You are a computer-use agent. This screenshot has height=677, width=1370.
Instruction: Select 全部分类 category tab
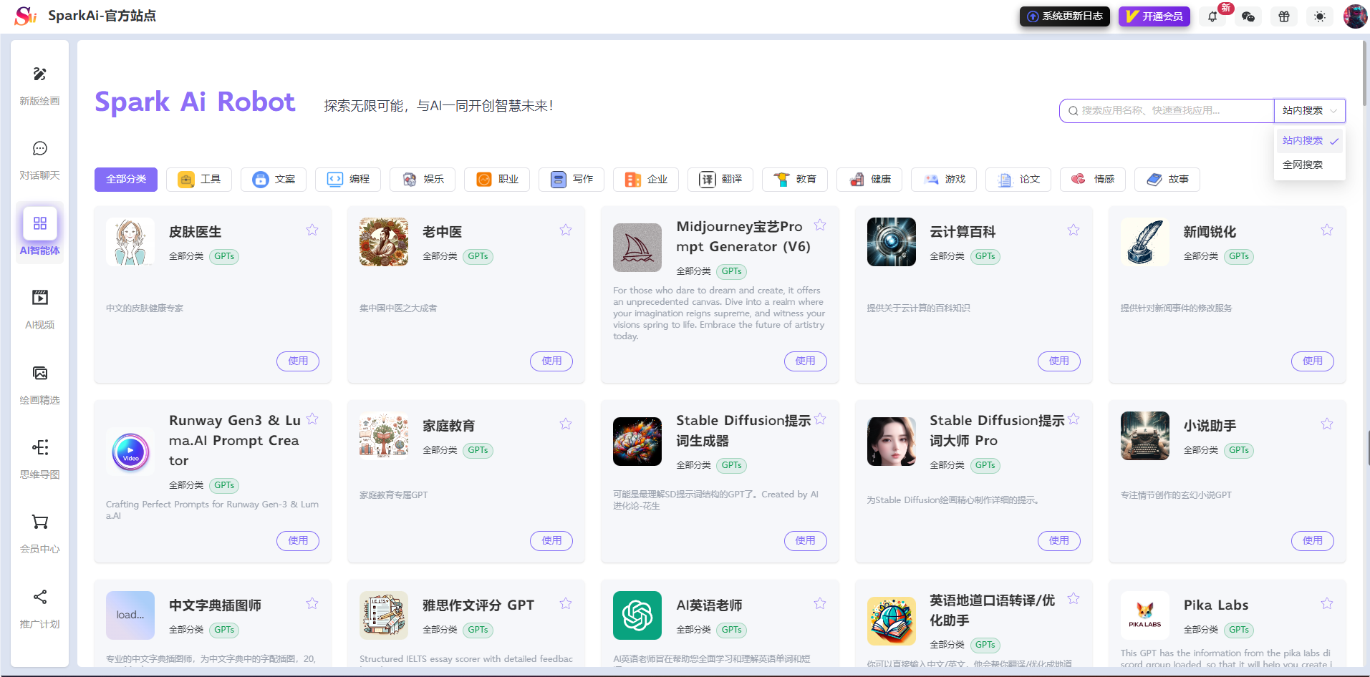pos(126,180)
